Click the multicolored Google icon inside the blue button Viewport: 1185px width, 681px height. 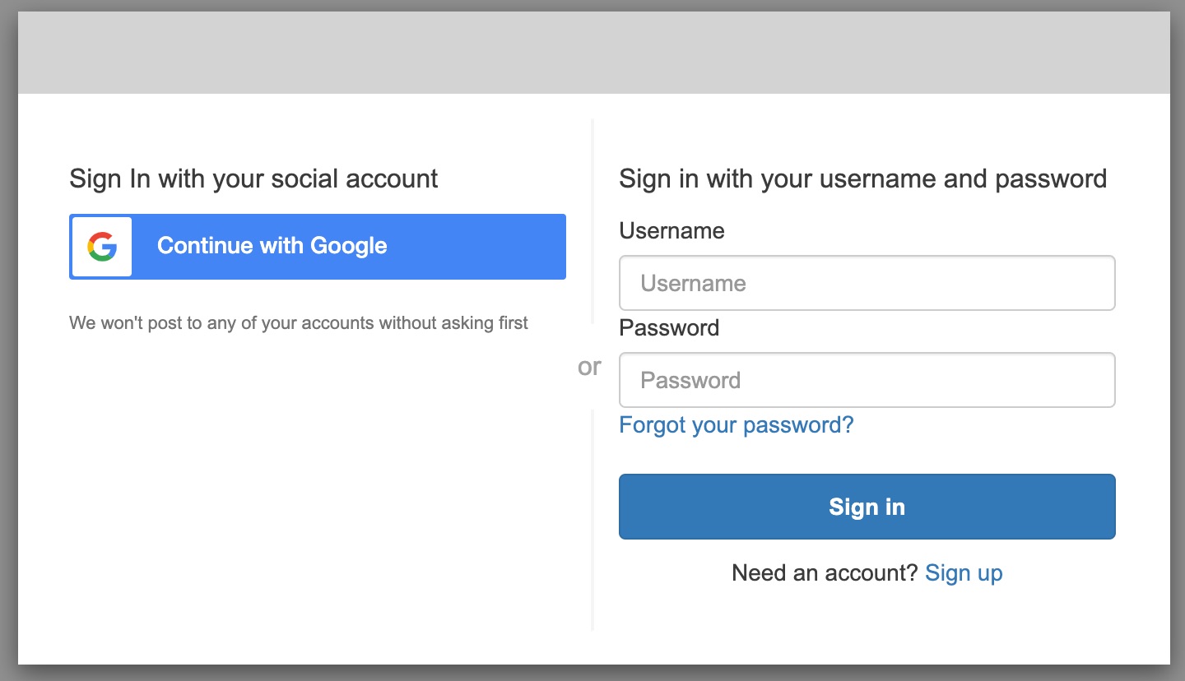point(100,246)
